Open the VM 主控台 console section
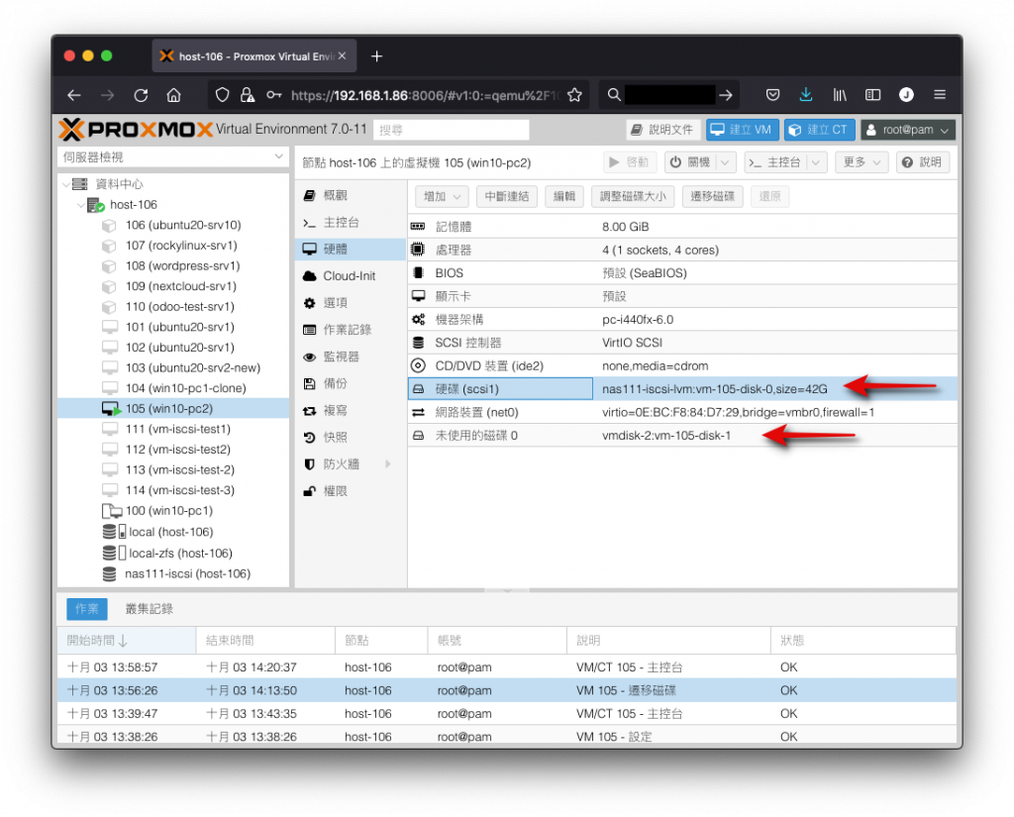This screenshot has height=817, width=1014. click(350, 223)
